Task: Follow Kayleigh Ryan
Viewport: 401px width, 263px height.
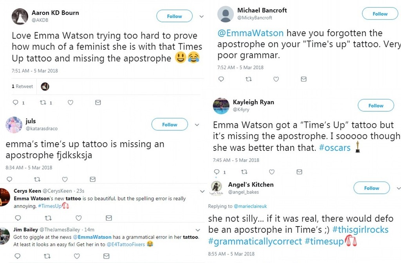Action: tap(376, 105)
